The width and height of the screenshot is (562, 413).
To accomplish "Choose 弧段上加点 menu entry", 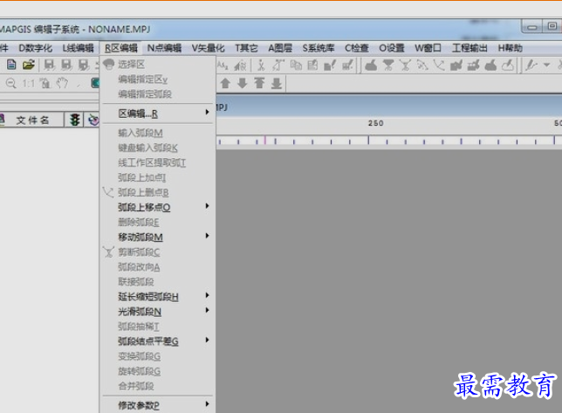I will click(x=158, y=177).
